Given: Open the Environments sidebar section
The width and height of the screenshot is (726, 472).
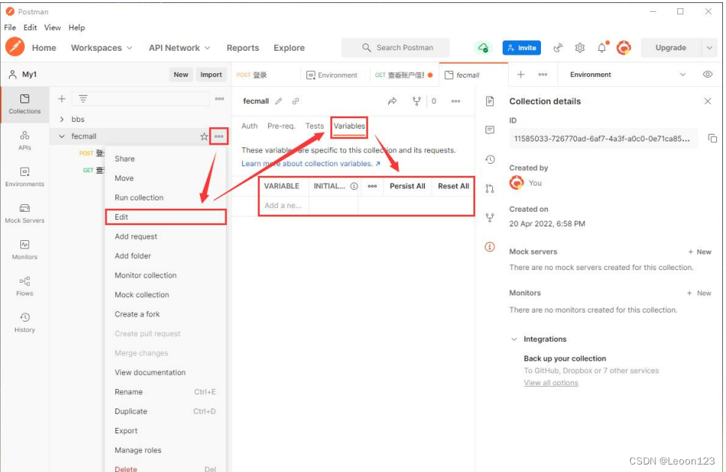Looking at the screenshot, I should pos(25,177).
